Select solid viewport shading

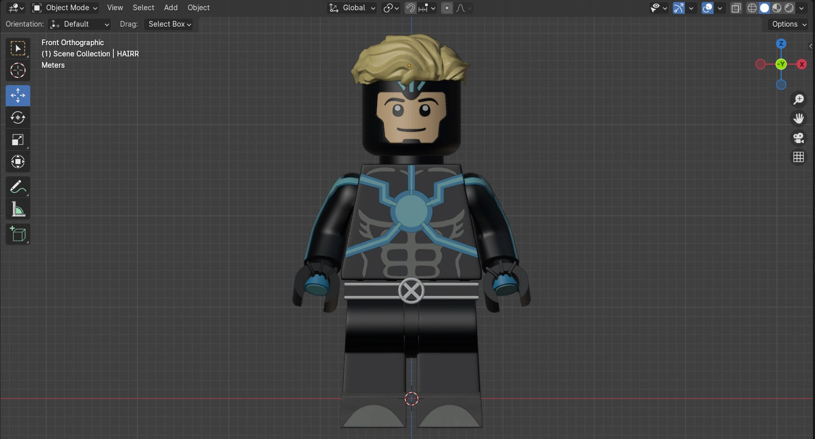(x=764, y=8)
